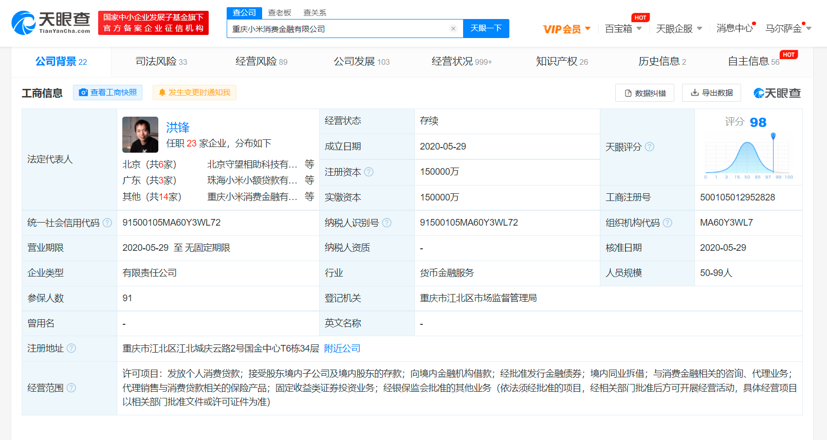Viewport: 827px width, 440px height.
Task: Click legal representative 洪锋's photo
Action: point(140,135)
